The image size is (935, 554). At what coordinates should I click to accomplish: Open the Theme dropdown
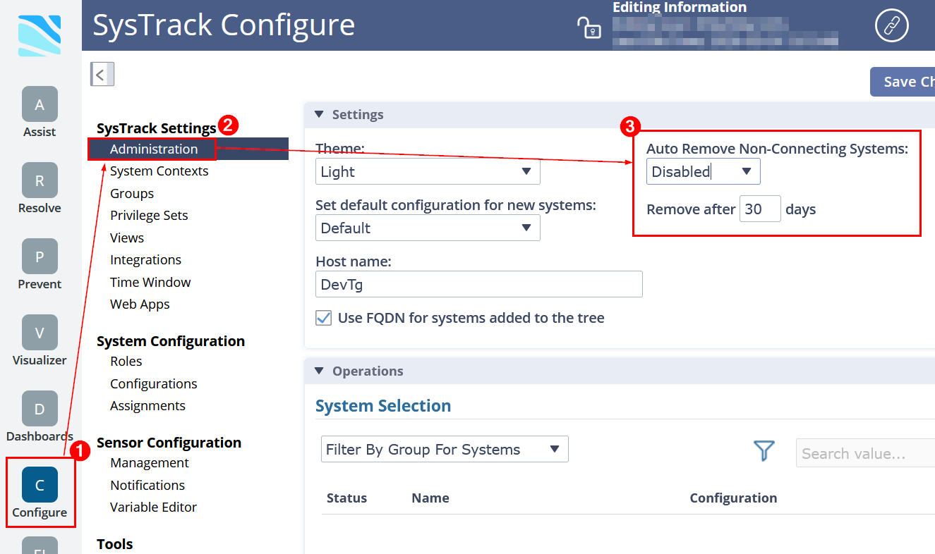pos(428,172)
